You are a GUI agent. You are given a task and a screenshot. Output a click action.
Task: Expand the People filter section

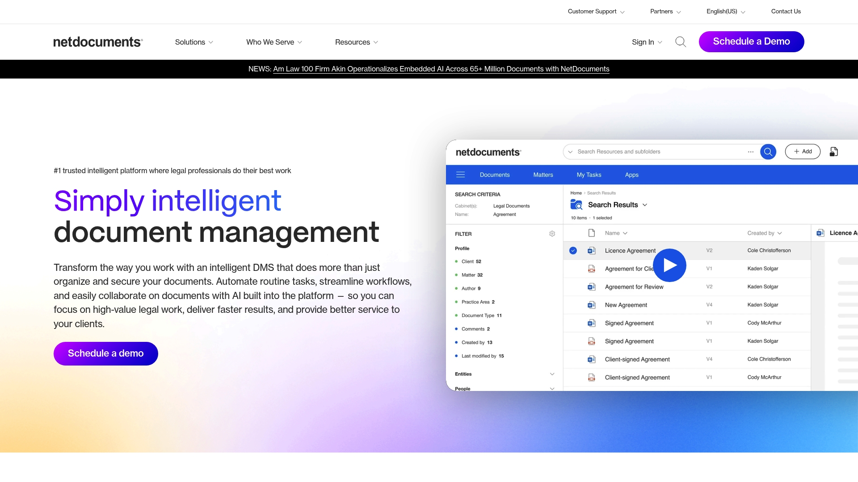pos(505,388)
